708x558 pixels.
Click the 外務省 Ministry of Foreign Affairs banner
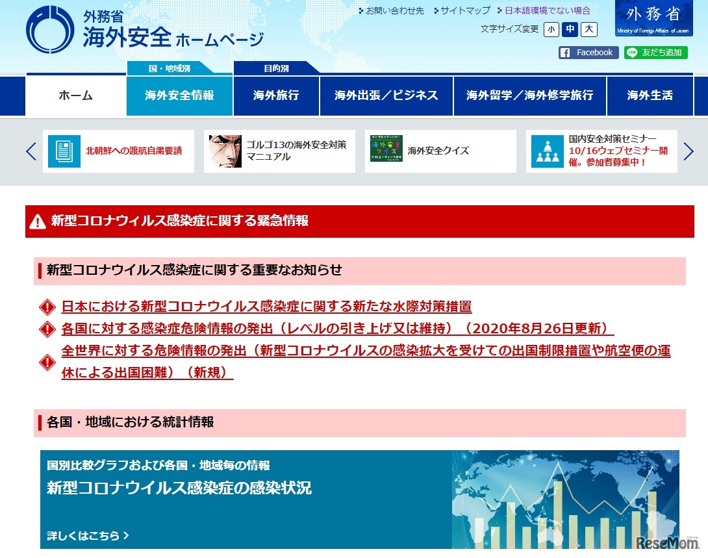tap(653, 18)
